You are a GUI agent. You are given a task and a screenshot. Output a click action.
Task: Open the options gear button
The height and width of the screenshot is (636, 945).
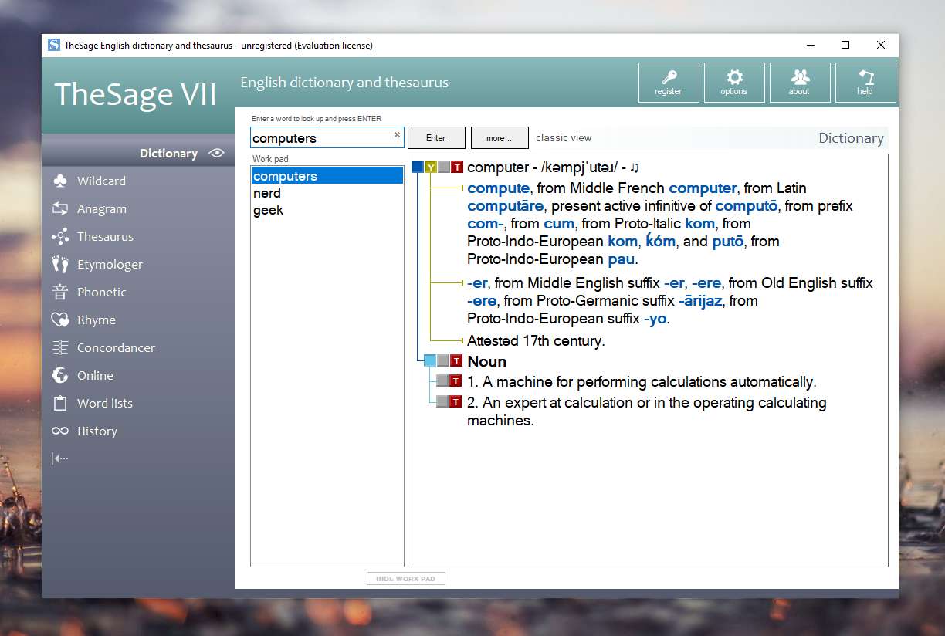734,83
